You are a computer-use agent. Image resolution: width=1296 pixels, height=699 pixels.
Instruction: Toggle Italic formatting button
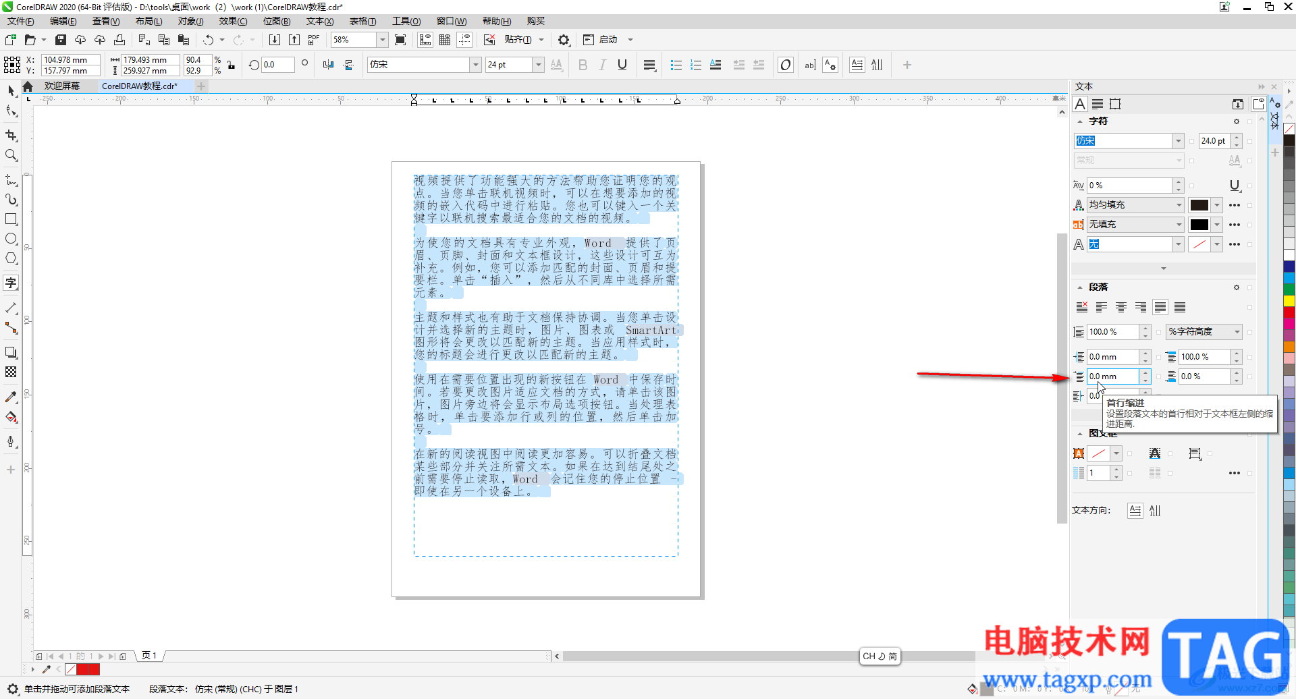(x=603, y=65)
